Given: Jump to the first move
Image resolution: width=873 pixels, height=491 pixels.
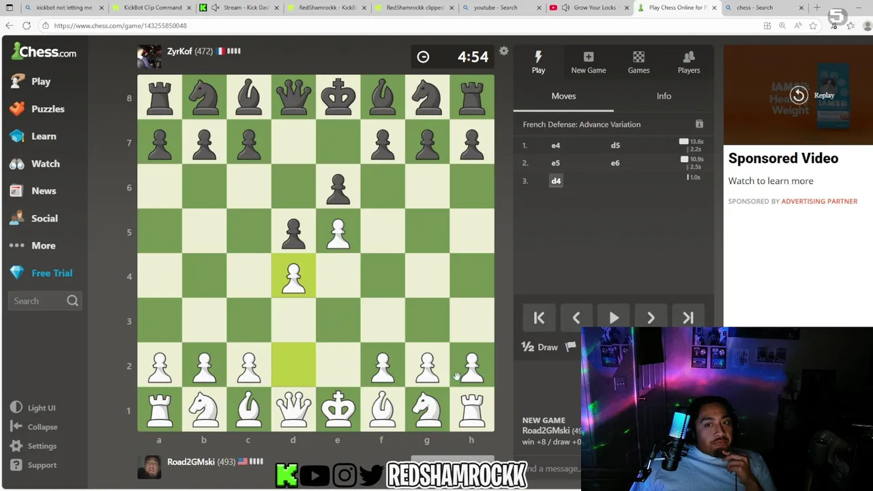Looking at the screenshot, I should [539, 318].
